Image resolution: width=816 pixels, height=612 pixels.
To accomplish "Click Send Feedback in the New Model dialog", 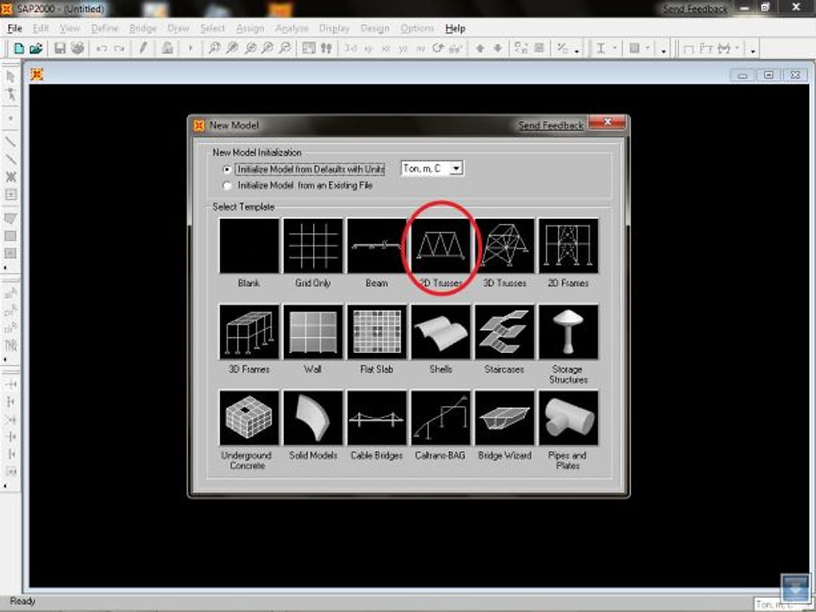I will 551,126.
